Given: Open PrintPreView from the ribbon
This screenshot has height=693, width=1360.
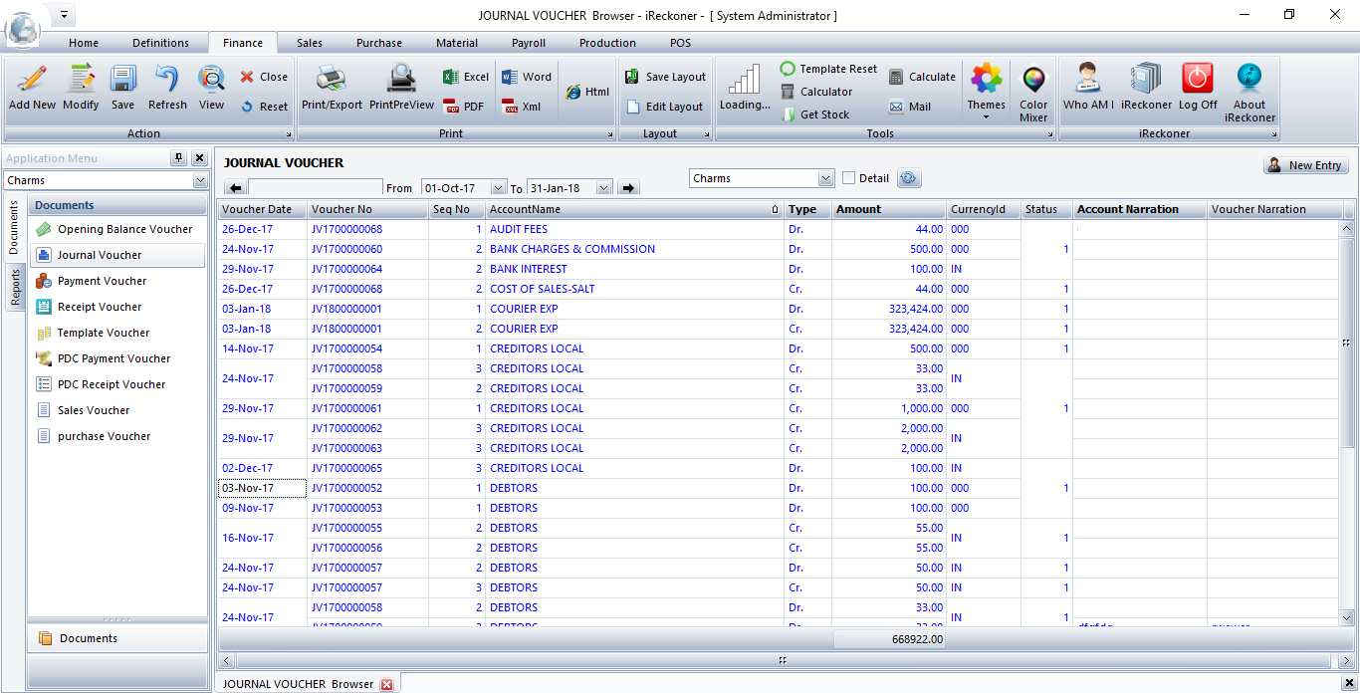Looking at the screenshot, I should click(x=401, y=80).
